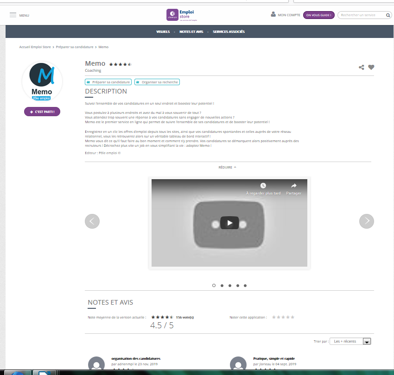Select the first carousel dot
Image resolution: width=394 pixels, height=375 pixels.
point(214,286)
